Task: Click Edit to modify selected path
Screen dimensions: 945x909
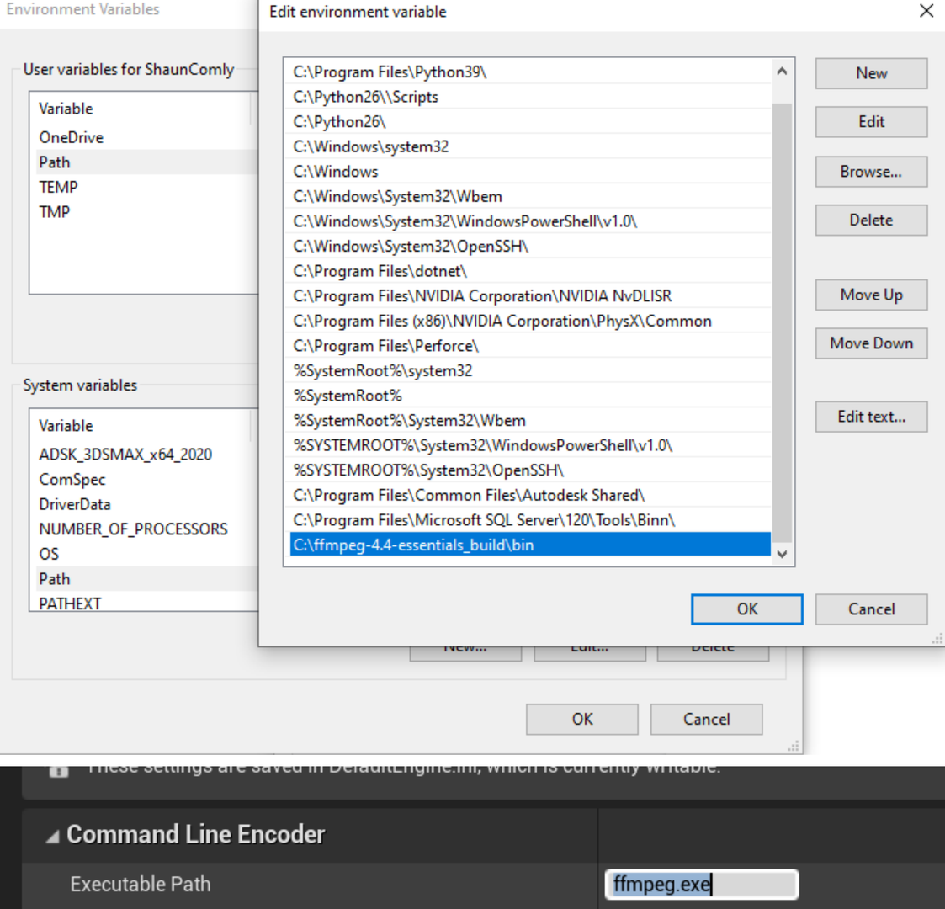Action: [870, 122]
